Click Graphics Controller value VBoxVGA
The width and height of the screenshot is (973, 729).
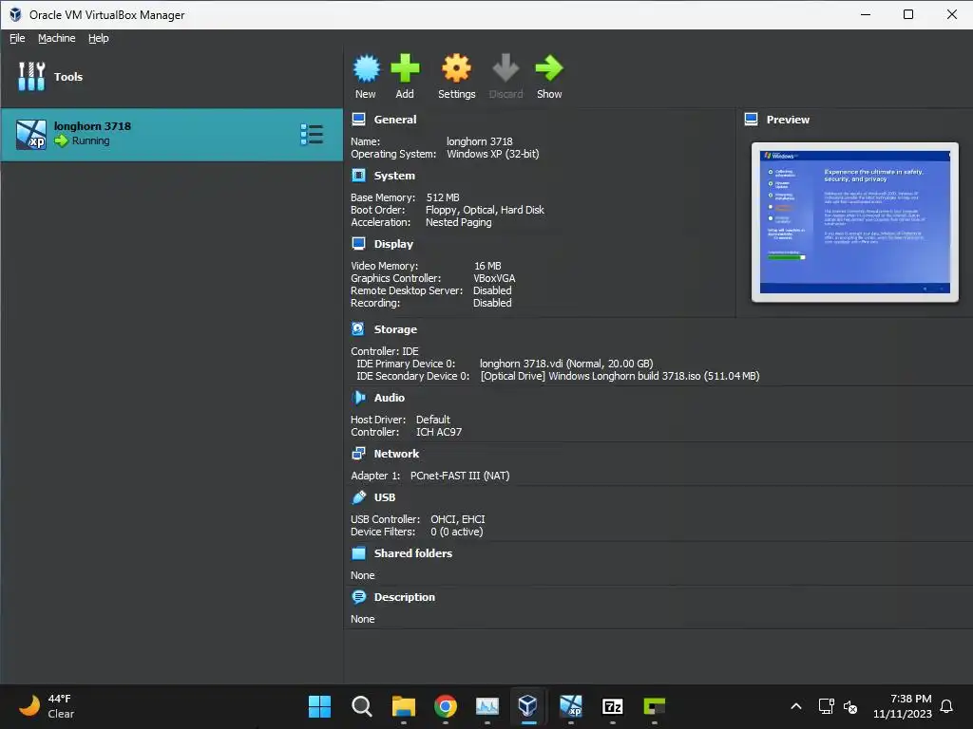(494, 278)
